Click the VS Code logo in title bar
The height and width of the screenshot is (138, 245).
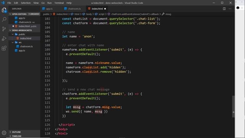point(3,3)
